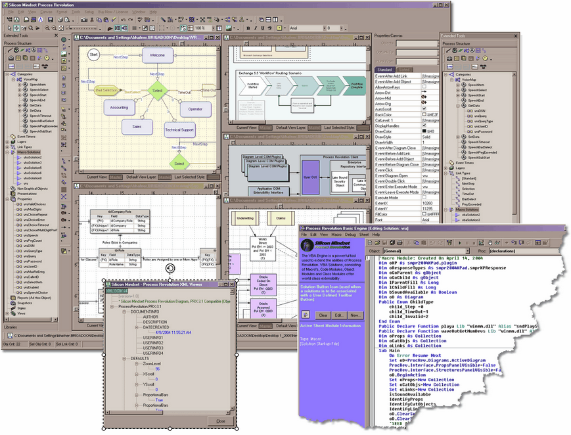The height and width of the screenshot is (435, 571).
Task: Toggle the DisplayHandles property checkbox
Action: click(x=424, y=125)
